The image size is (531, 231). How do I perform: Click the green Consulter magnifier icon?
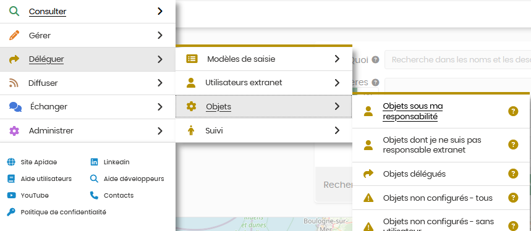click(14, 12)
